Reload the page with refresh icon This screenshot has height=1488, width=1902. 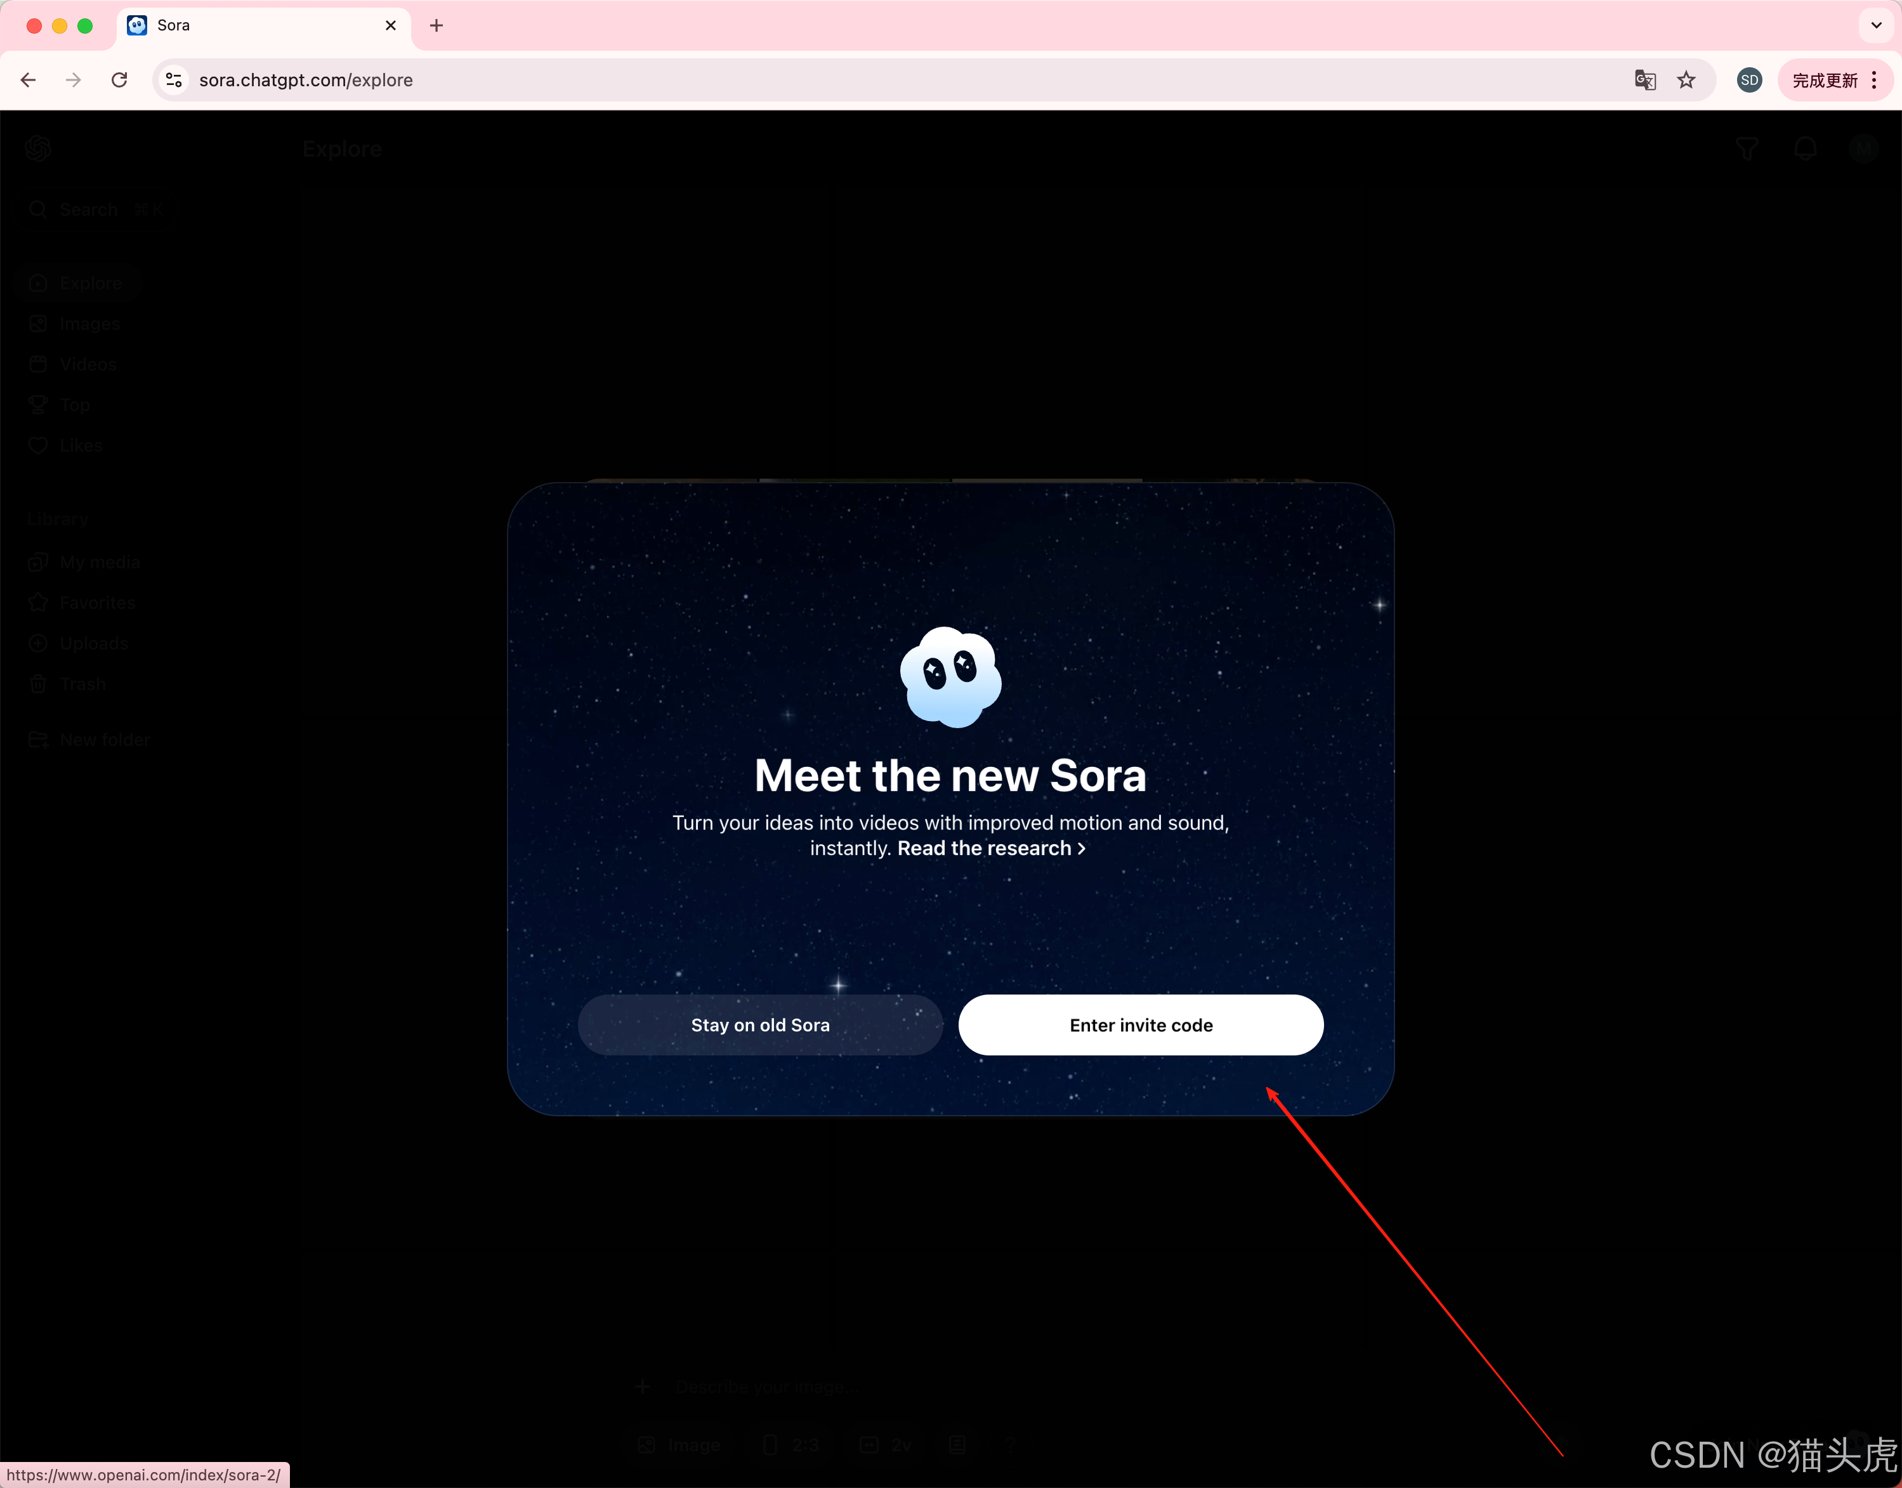tap(119, 80)
